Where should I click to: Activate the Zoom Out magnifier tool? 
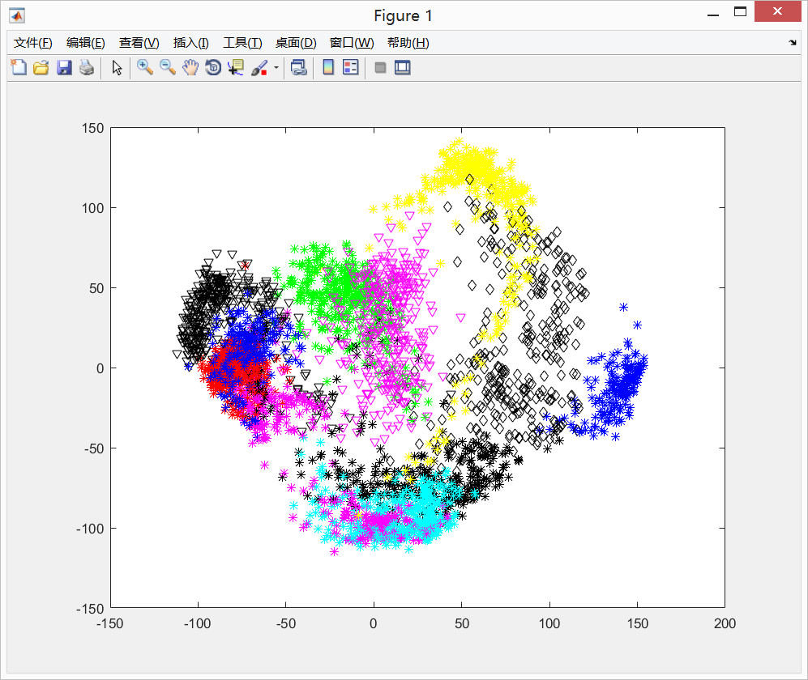tap(168, 67)
